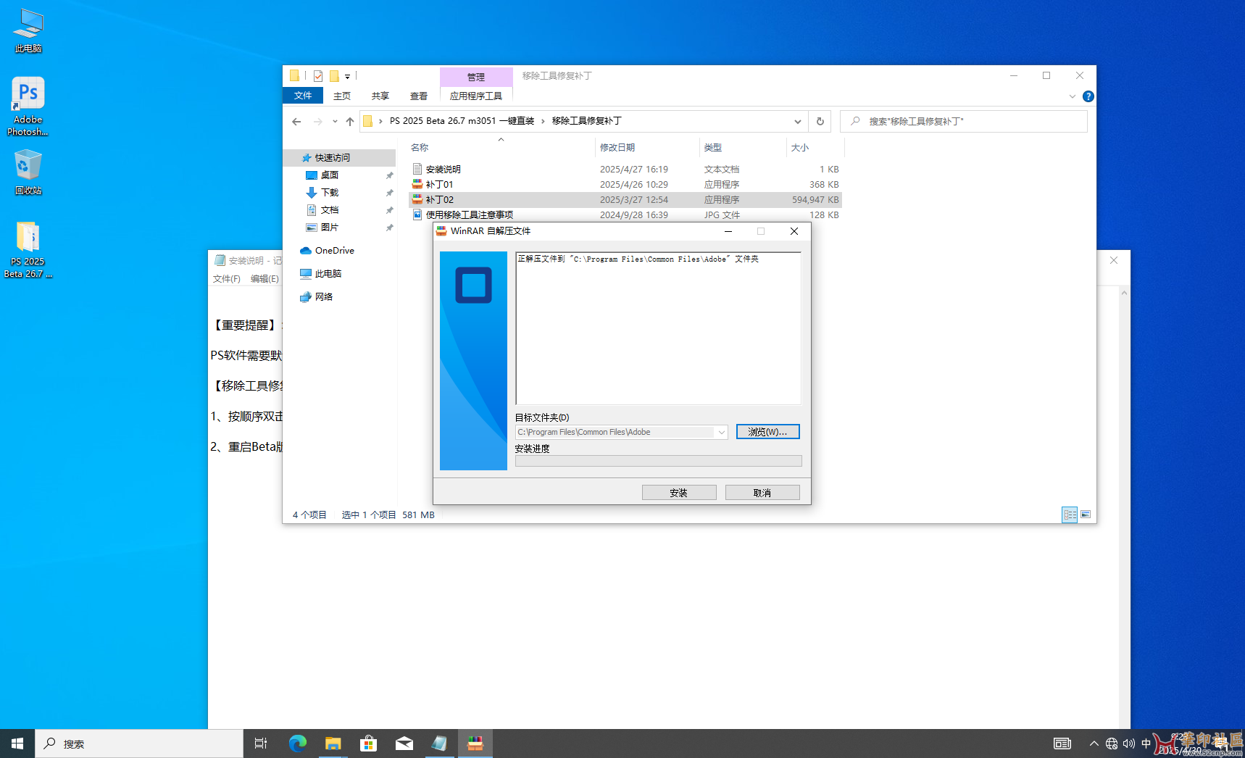
Task: Open Microsoft Store from the taskbar
Action: [368, 744]
